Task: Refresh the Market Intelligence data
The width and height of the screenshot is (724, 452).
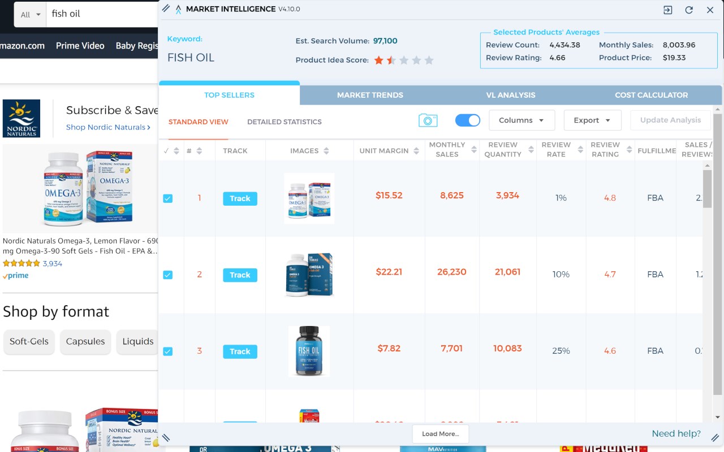Action: coord(689,10)
